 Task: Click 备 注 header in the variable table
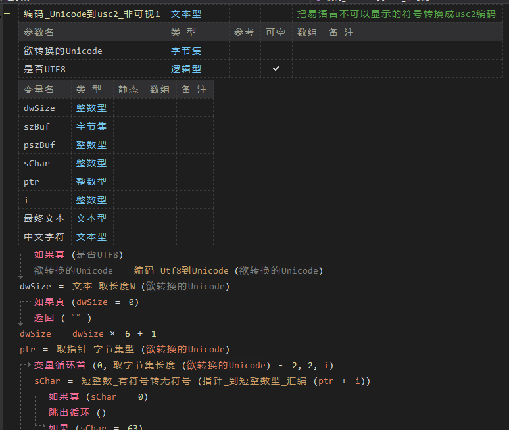194,89
